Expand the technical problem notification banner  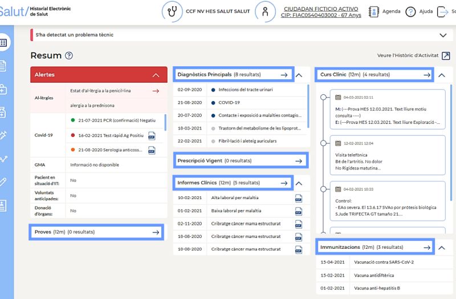(x=443, y=35)
